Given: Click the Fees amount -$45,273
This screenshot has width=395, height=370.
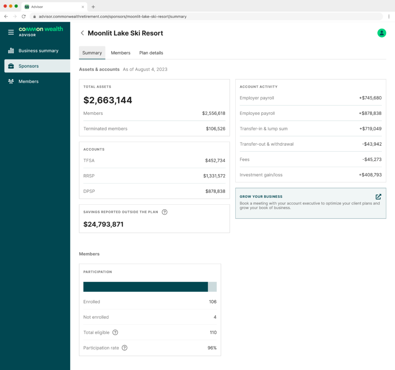Looking at the screenshot, I should point(372,160).
